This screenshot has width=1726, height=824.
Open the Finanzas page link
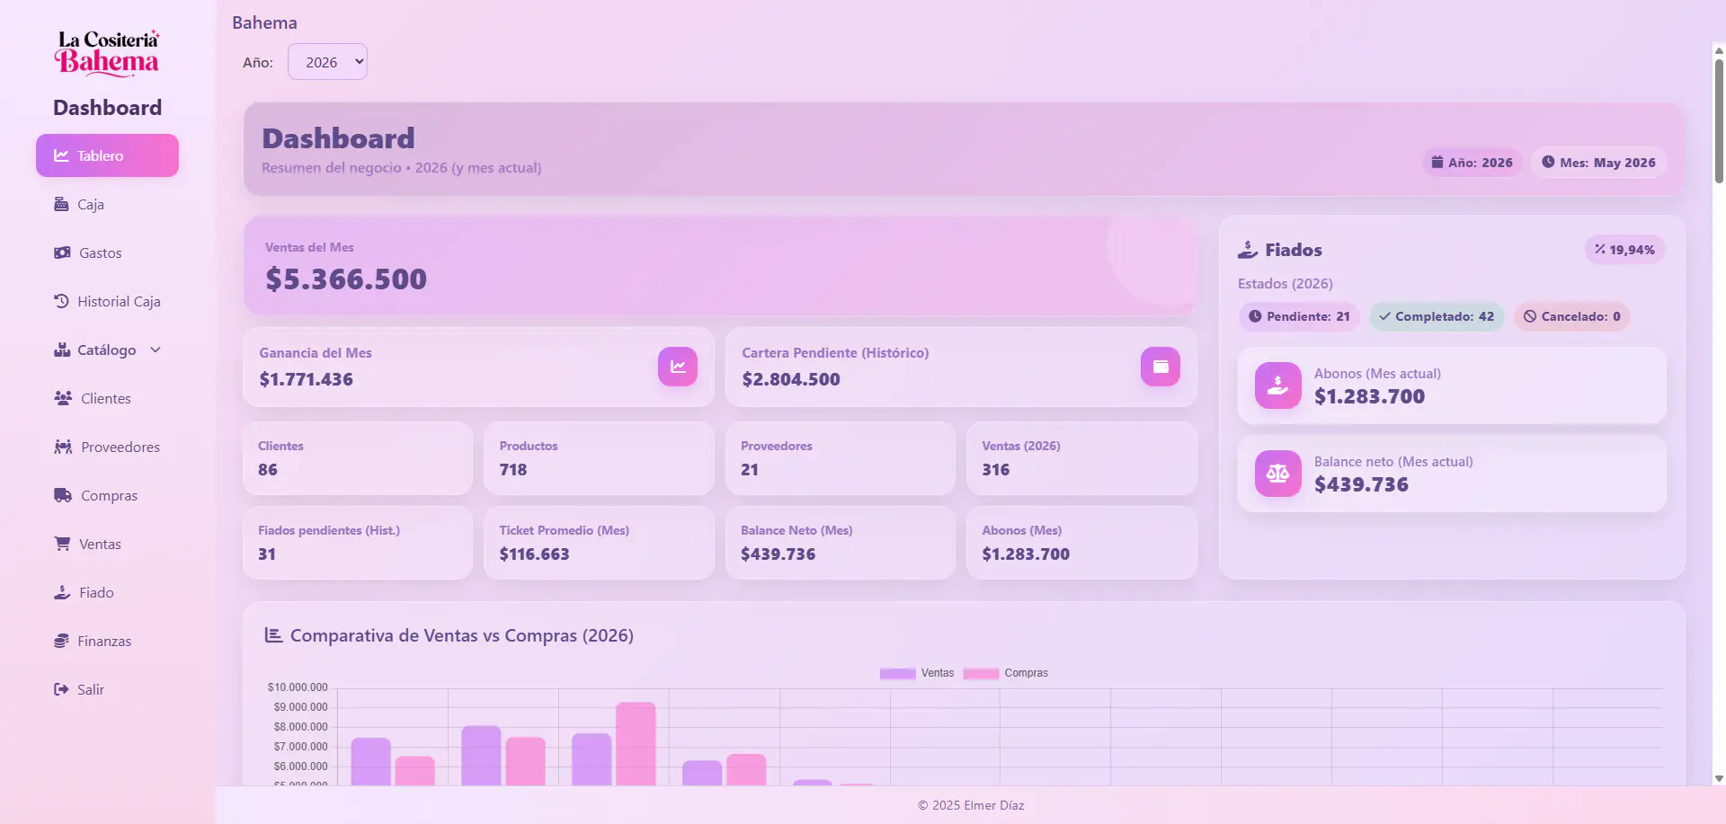107,641
